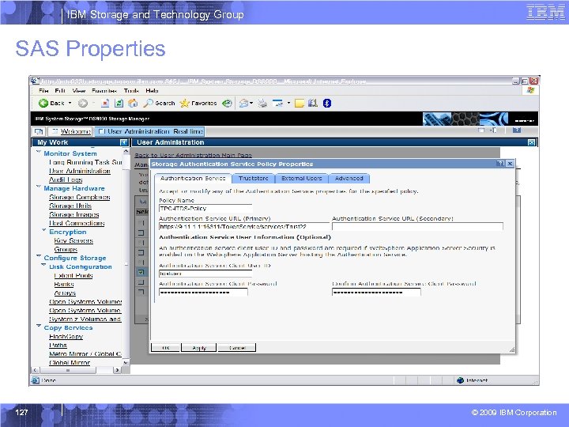Open the View menu
Image resolution: width=569 pixels, height=427 pixels.
pos(79,90)
